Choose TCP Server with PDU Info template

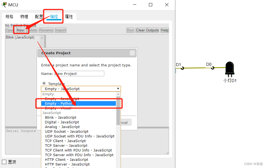click(x=78, y=155)
